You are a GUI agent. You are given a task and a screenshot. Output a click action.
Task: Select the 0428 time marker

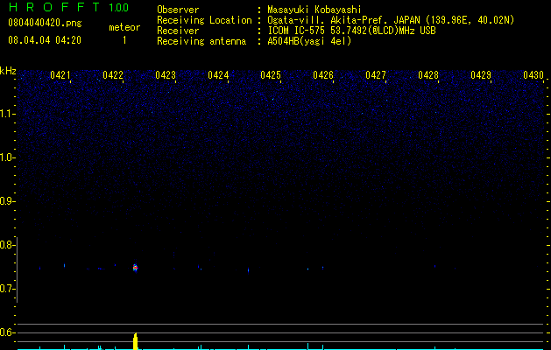(428, 75)
